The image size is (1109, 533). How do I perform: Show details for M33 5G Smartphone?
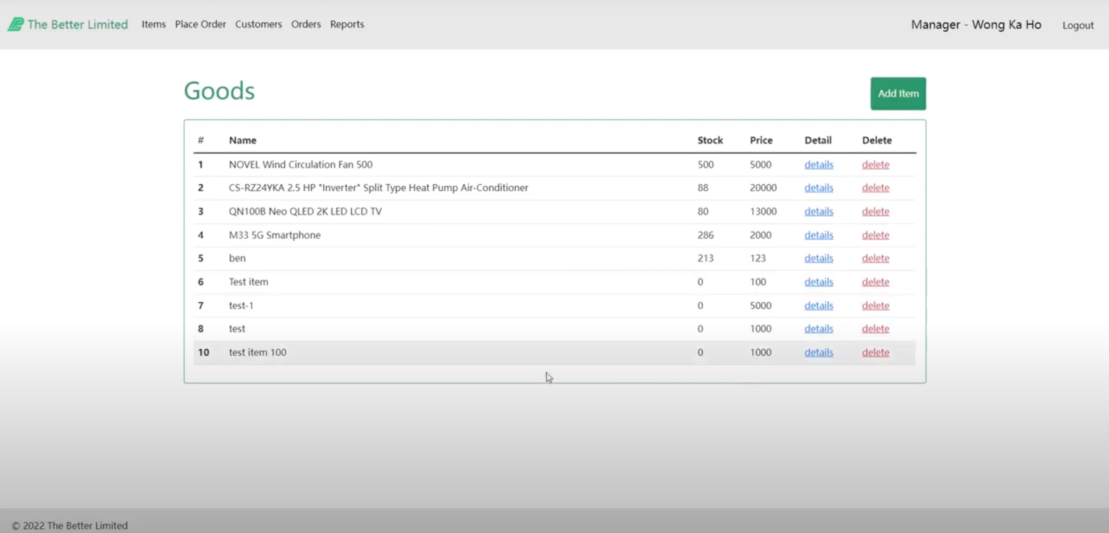(818, 235)
